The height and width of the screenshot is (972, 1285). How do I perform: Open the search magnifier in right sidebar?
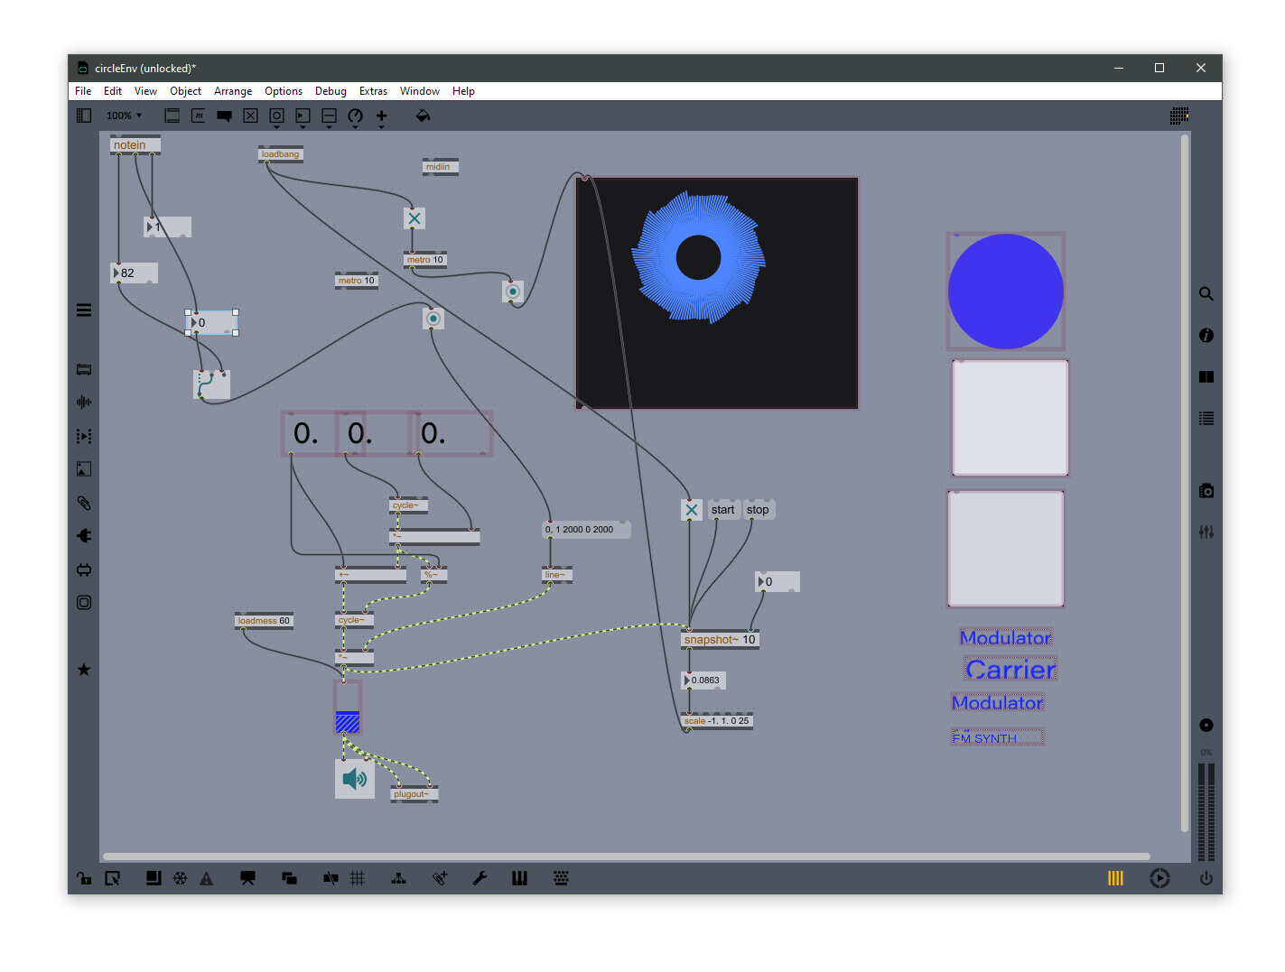point(1206,294)
